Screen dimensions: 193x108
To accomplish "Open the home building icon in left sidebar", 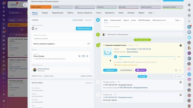I will coord(4,7).
